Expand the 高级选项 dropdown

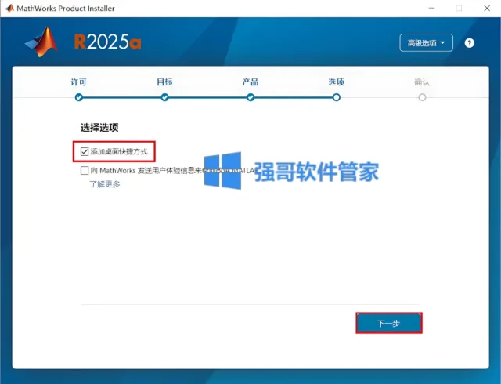(x=426, y=43)
